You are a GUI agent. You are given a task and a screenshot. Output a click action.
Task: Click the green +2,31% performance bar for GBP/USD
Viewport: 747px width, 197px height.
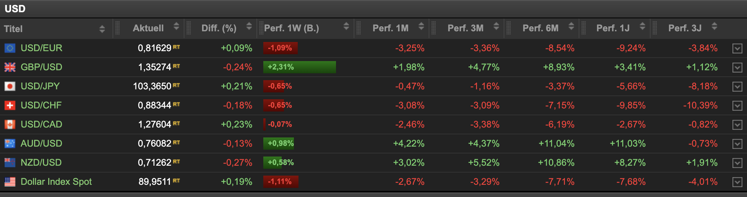pyautogui.click(x=299, y=67)
